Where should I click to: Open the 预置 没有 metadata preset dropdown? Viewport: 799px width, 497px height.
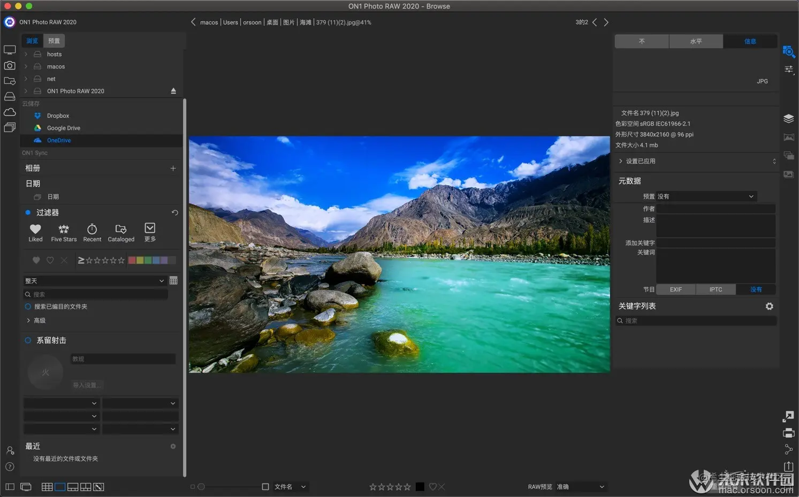coord(706,196)
